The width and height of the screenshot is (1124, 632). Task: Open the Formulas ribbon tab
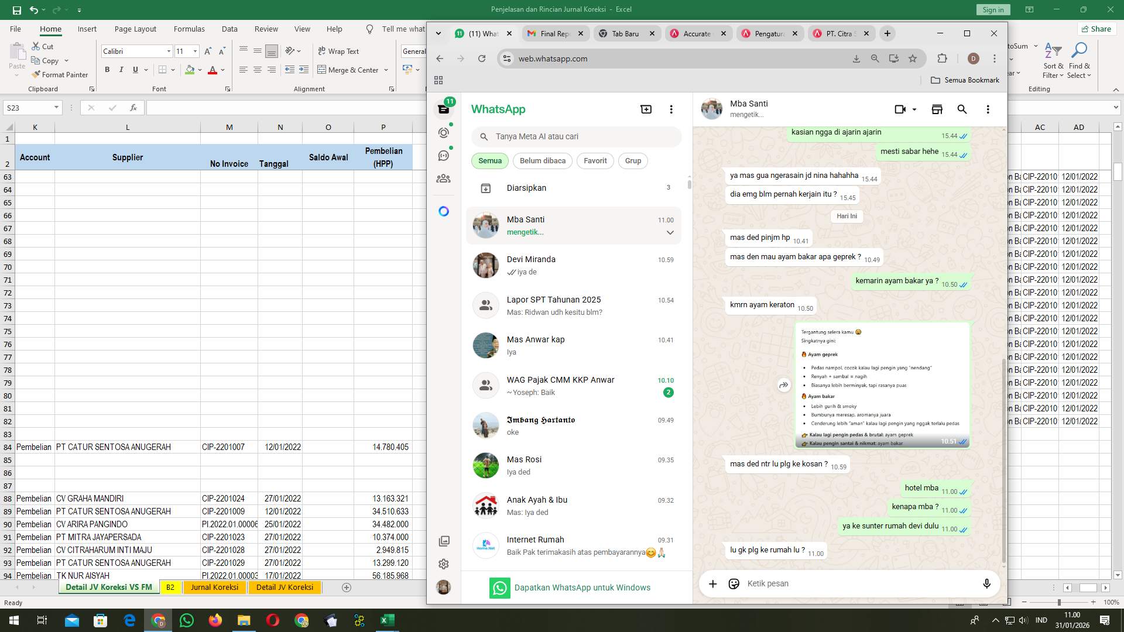[x=189, y=29]
